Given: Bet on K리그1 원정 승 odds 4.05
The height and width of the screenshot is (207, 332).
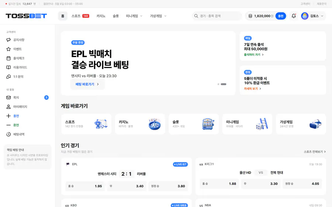Looking at the screenshot, I should (302, 183).
